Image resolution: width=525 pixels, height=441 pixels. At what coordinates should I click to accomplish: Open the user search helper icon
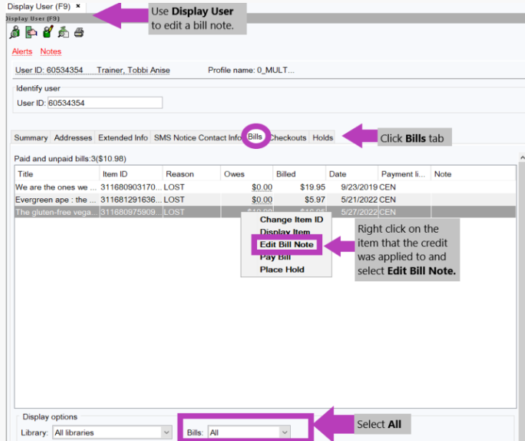coord(15,32)
